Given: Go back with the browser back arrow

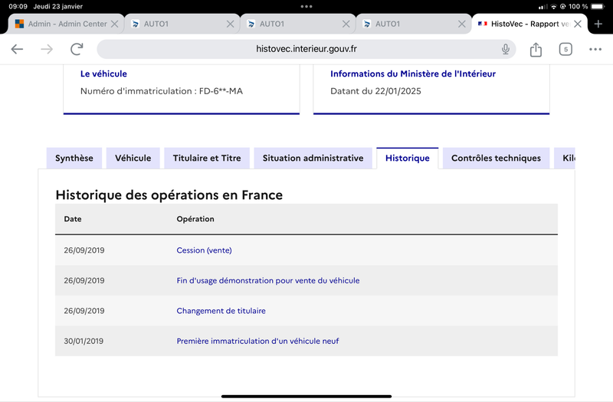Looking at the screenshot, I should (17, 49).
